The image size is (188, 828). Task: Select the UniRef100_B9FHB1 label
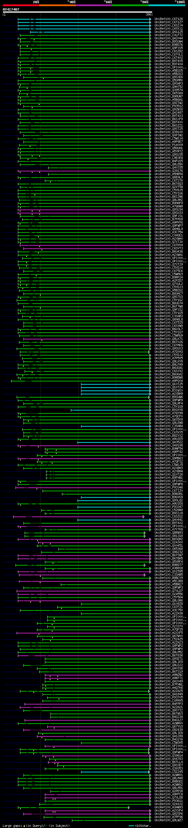[x=168, y=477]
